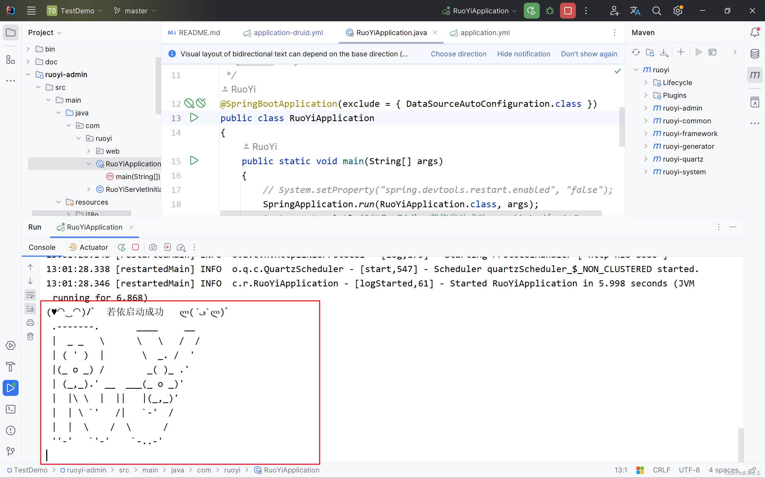Open the Database tool window icon

(x=755, y=53)
